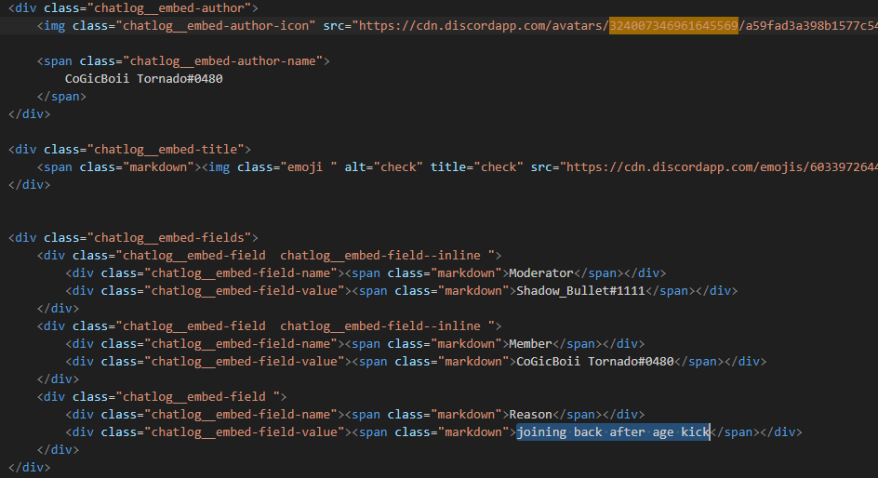Image resolution: width=878 pixels, height=478 pixels.
Task: Click the word 'Member' in field name
Action: (530, 344)
